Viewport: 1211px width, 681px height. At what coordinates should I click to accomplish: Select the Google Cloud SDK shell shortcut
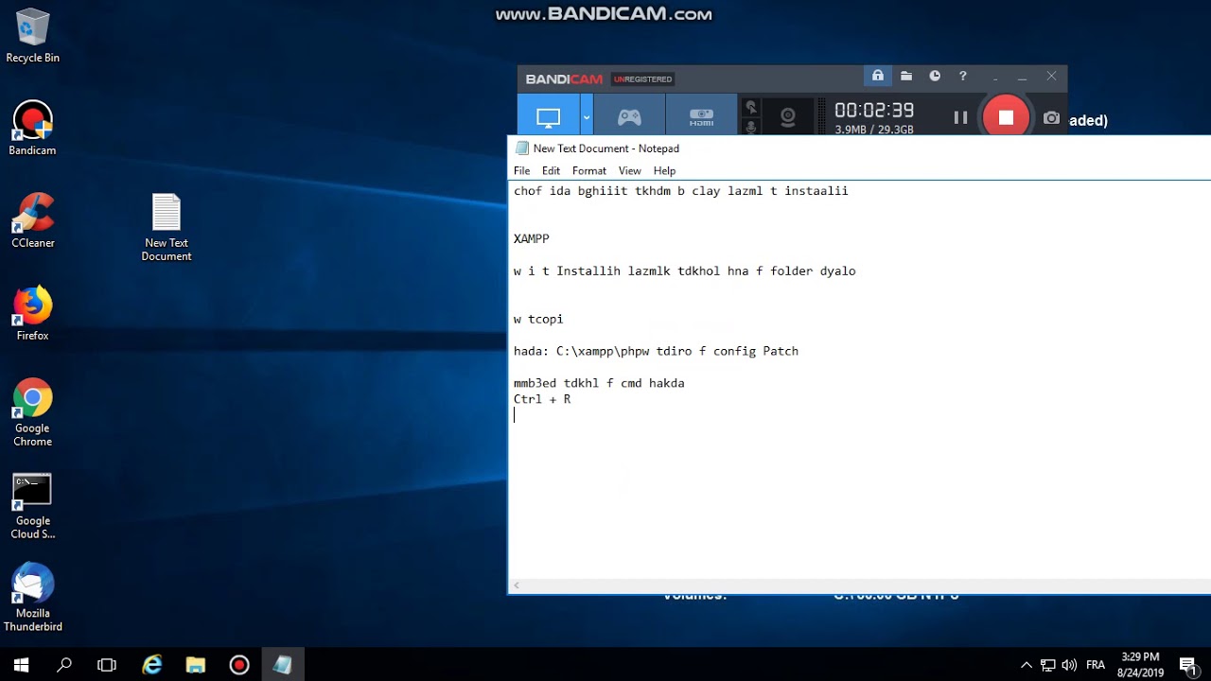tap(32, 506)
